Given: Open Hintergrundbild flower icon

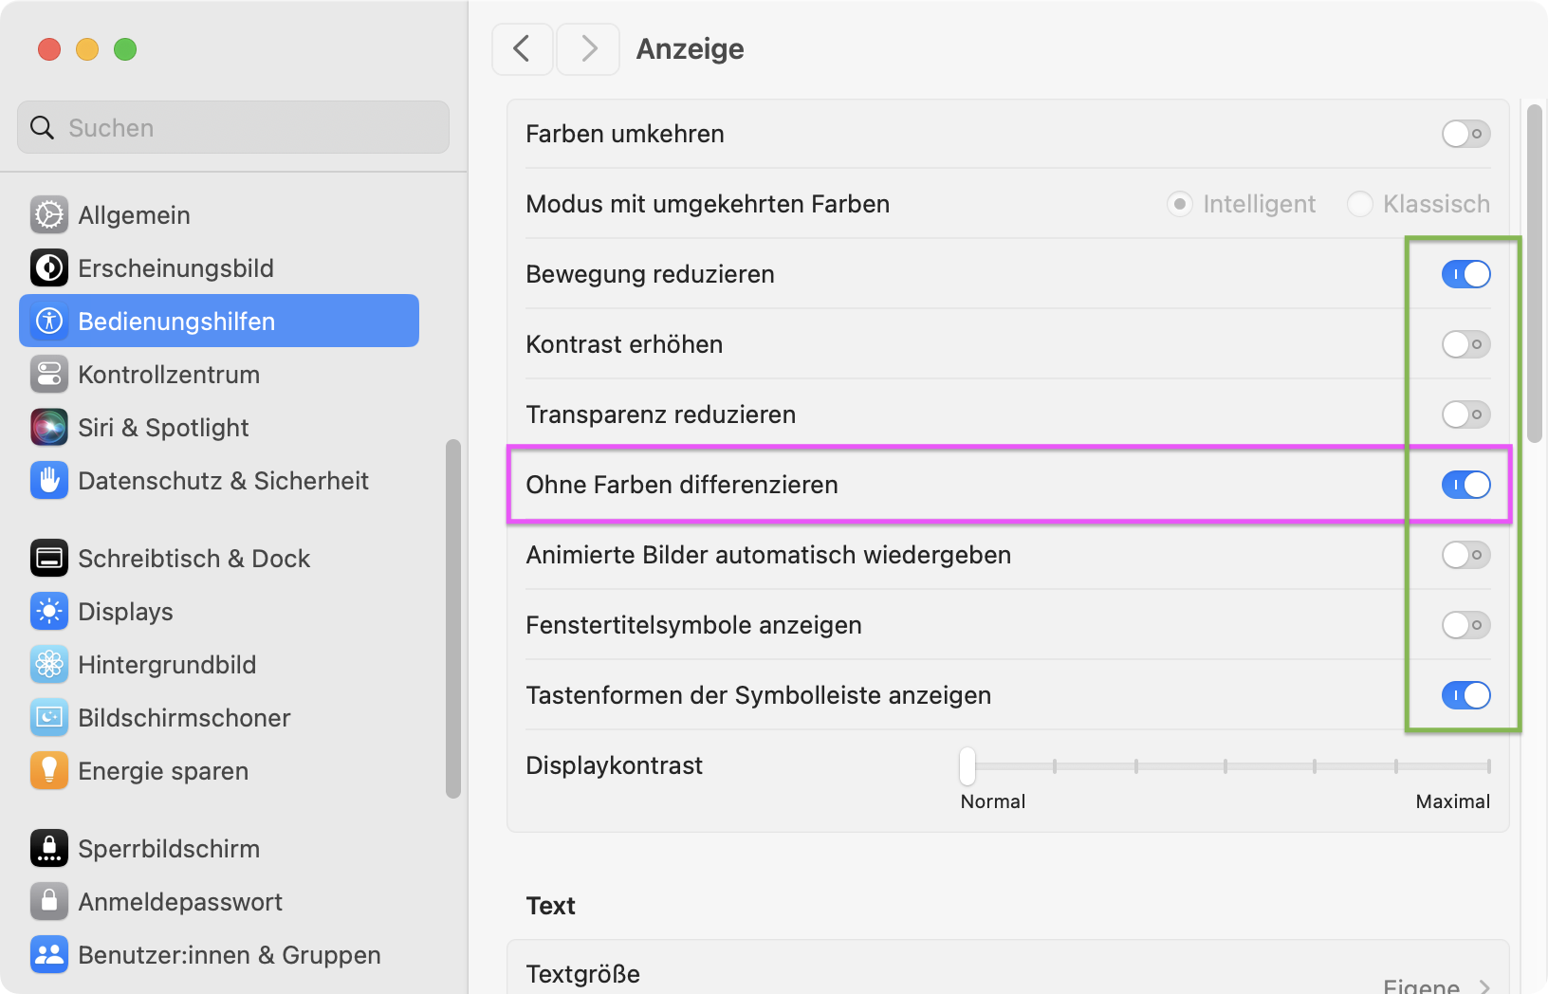Looking at the screenshot, I should click(49, 665).
